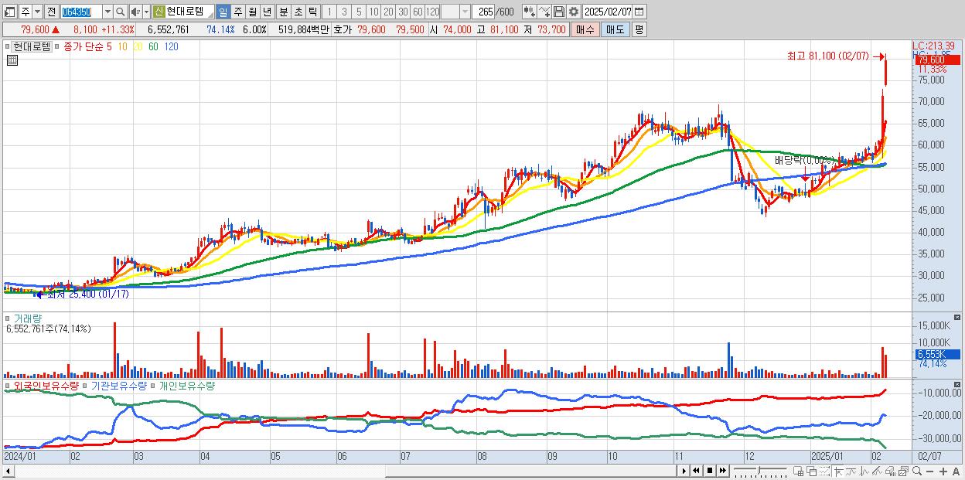The image size is (965, 480).
Task: Click the 3 interval button
Action: (344, 12)
